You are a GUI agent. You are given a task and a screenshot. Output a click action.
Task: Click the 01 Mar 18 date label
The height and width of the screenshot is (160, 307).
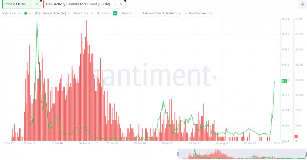[30, 143]
